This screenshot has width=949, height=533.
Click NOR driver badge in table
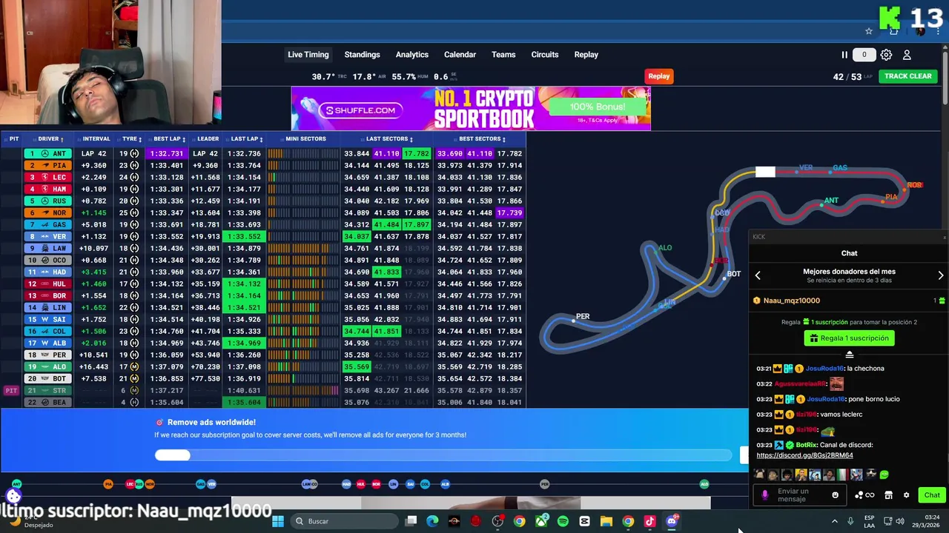(x=50, y=213)
